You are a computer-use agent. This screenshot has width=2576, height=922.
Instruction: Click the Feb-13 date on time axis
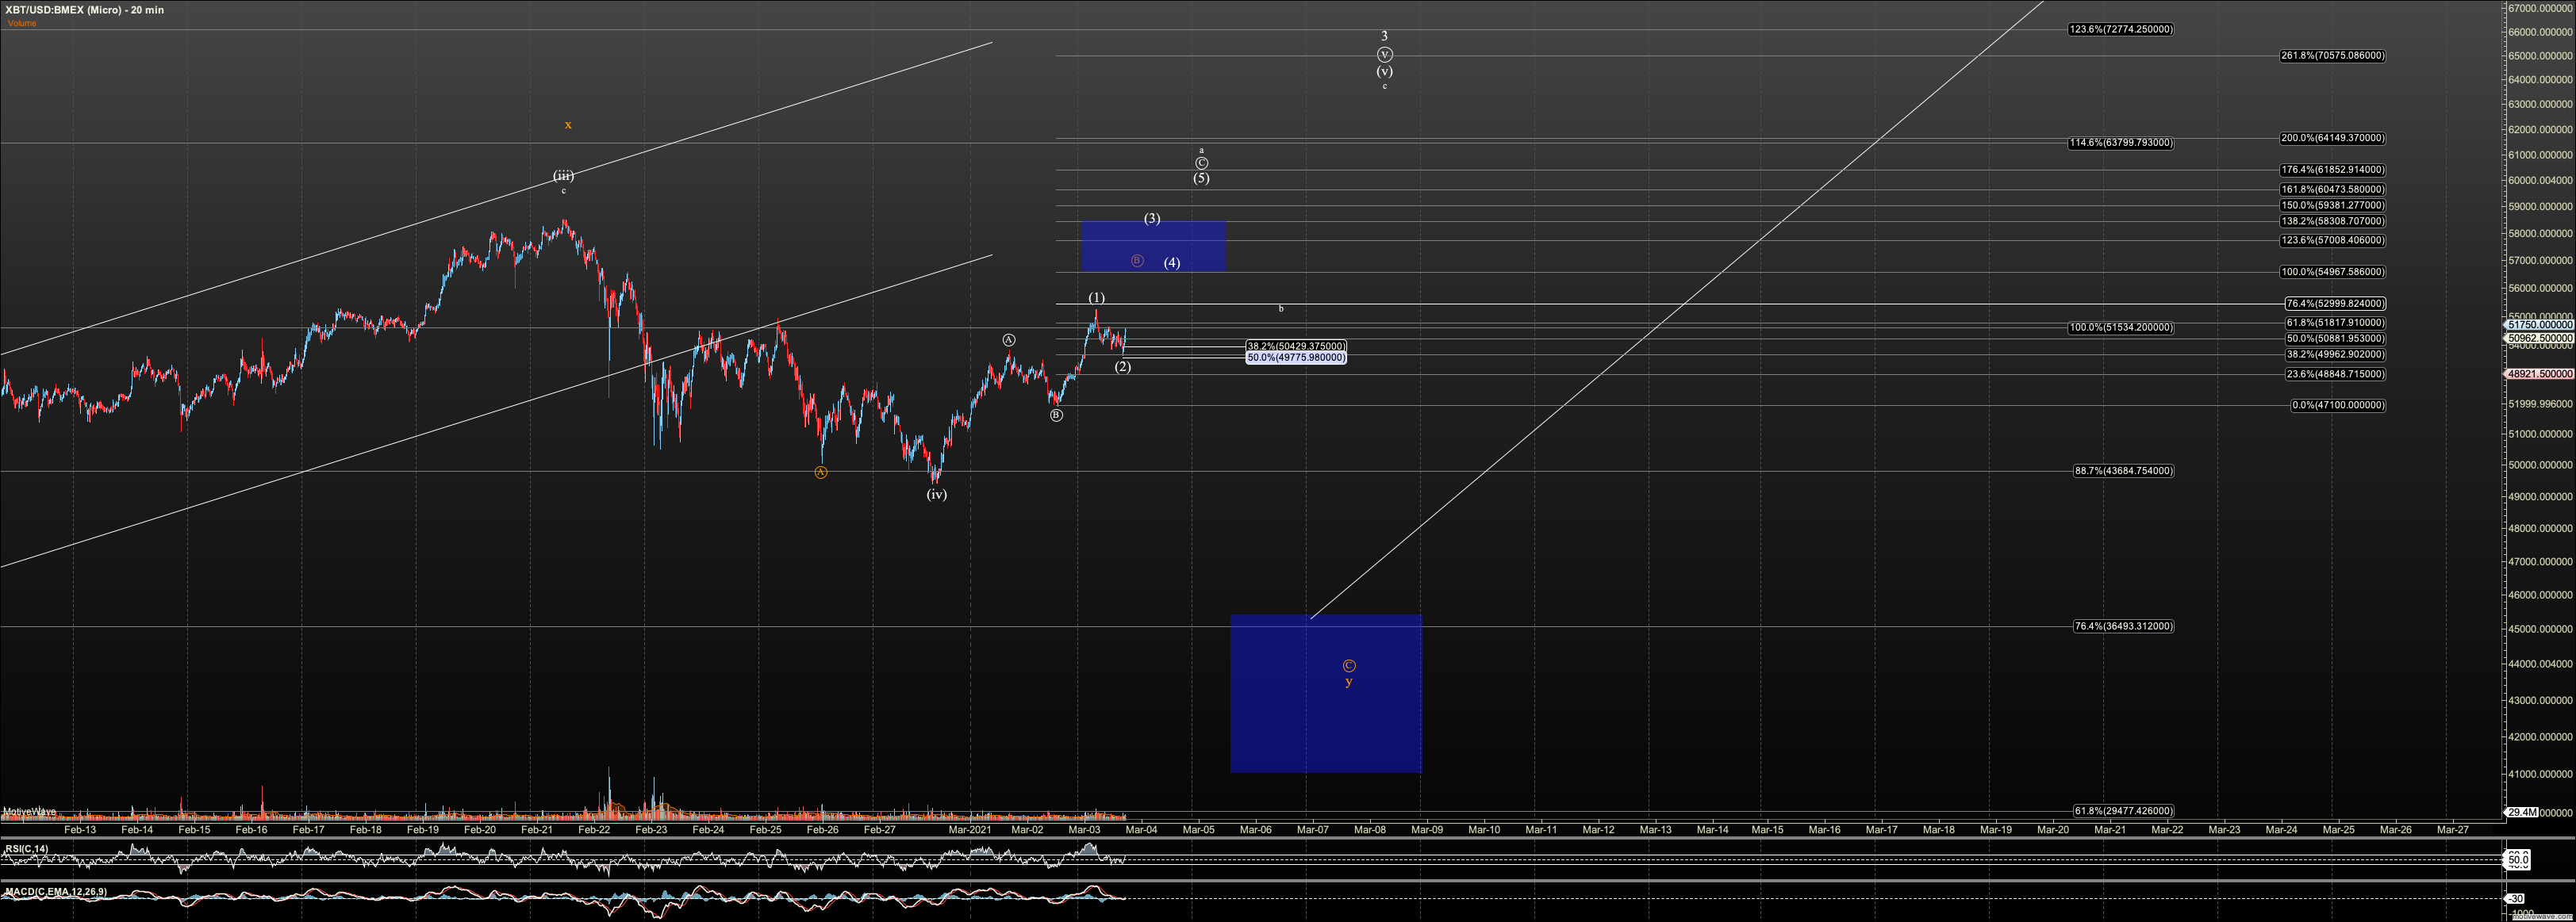(80, 829)
